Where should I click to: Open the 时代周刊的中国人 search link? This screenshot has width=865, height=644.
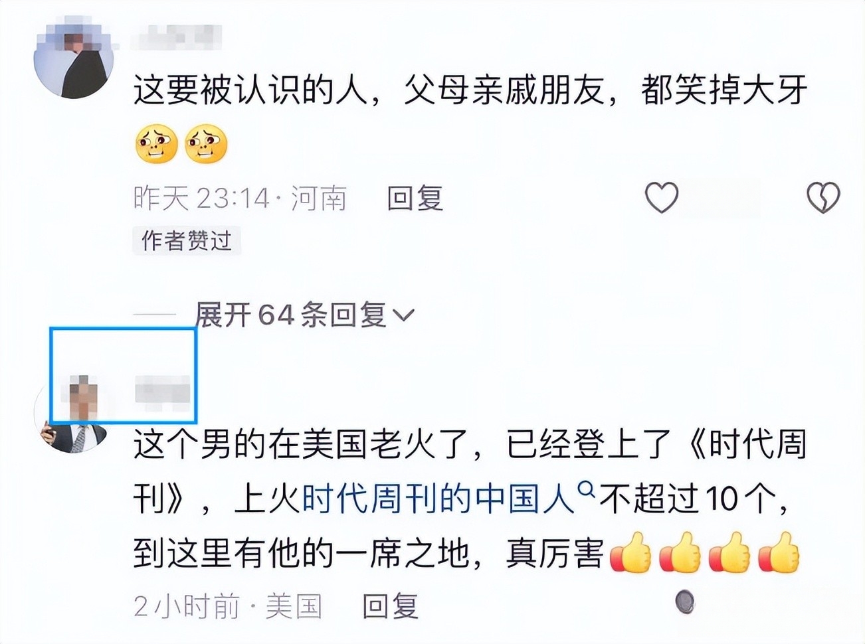pyautogui.click(x=438, y=499)
